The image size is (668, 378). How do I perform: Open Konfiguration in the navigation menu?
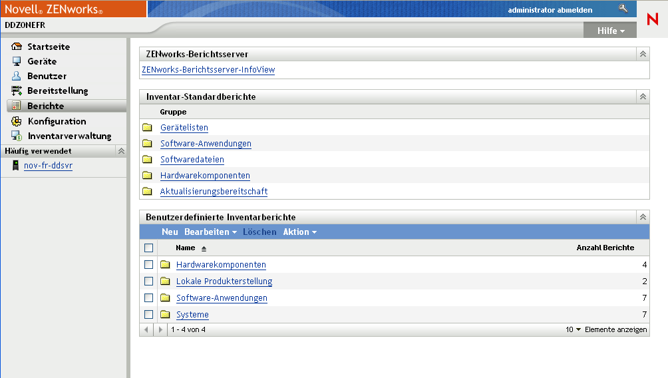pos(57,121)
